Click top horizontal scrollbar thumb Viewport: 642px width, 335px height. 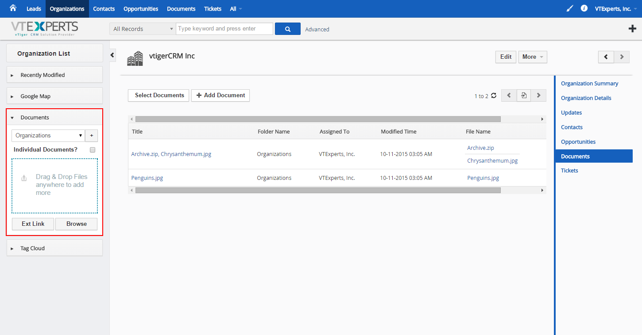pos(318,119)
